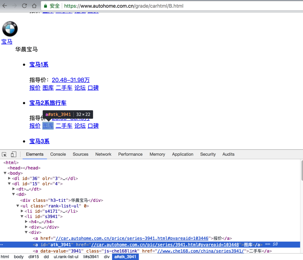303x260 pixels.
Task: Select the div class="h3-tit" line
Action: click(62, 200)
